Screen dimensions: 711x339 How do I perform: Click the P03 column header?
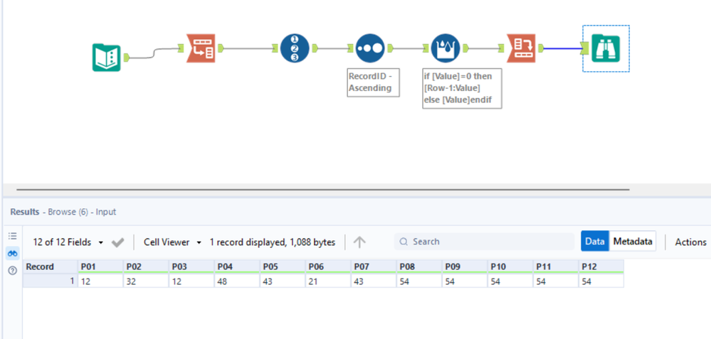point(191,267)
